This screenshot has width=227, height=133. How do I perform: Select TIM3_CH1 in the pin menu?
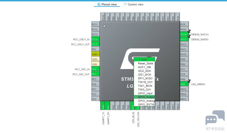click(144, 89)
